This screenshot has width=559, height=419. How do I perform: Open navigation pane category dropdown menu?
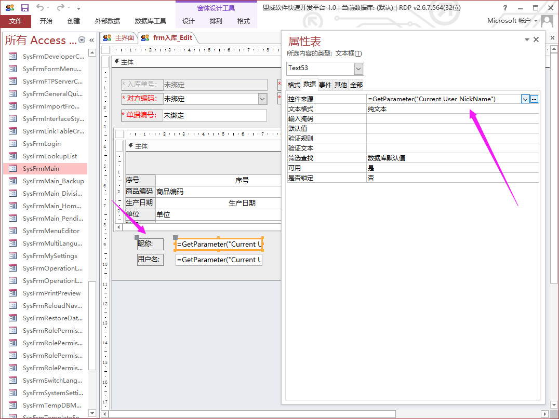82,40
